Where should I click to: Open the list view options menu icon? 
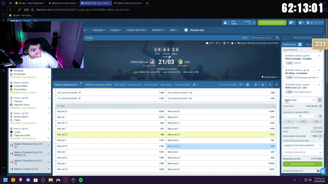pyautogui.click(x=195, y=85)
